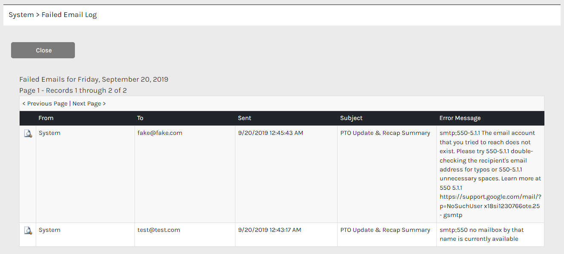
Task: Click the Sent column header
Action: tap(245, 118)
